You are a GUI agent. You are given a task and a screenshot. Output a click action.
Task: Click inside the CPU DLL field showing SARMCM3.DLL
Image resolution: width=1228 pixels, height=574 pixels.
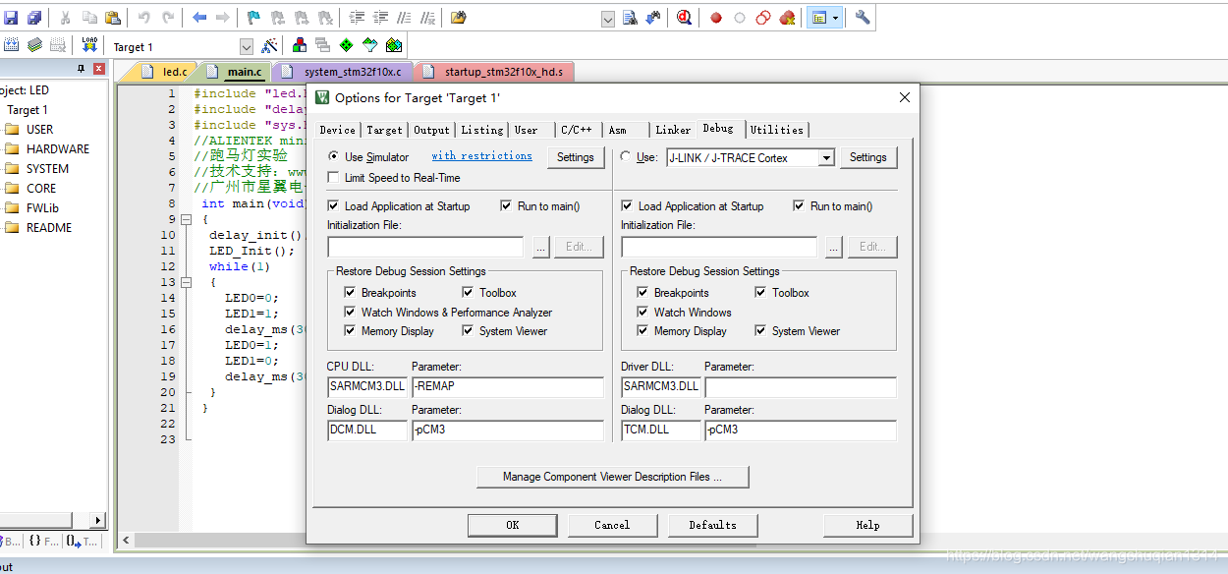pyautogui.click(x=366, y=386)
